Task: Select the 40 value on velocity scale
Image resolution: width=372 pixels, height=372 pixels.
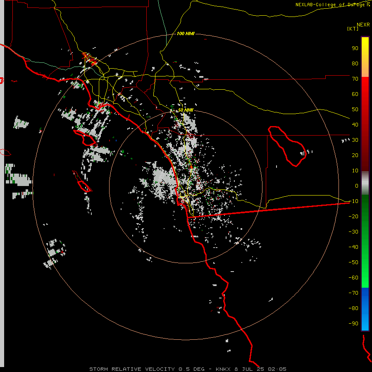Action: pyautogui.click(x=355, y=125)
